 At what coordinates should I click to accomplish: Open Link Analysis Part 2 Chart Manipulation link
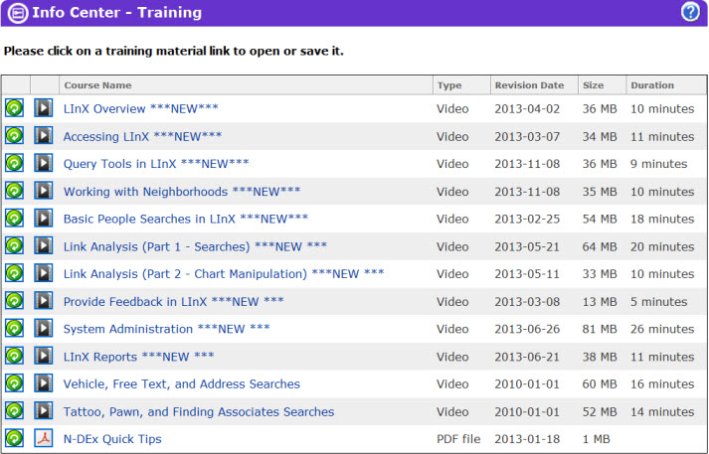click(224, 274)
